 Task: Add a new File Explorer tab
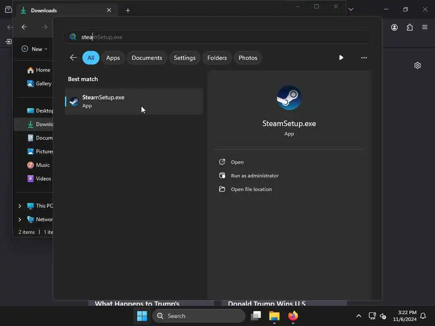tap(127, 11)
